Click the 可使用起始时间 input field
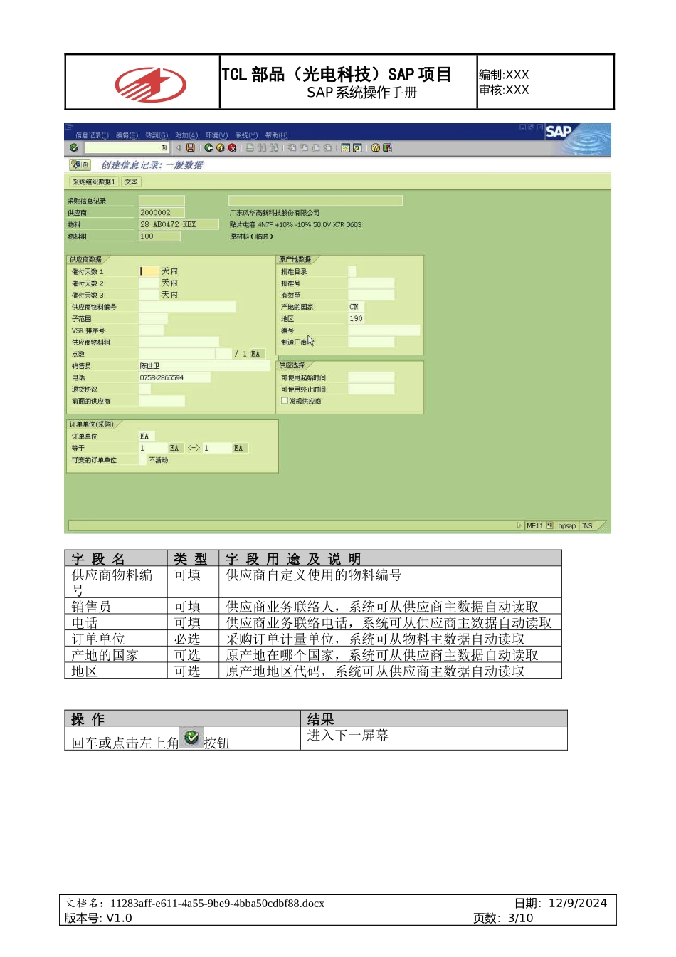 (x=371, y=377)
